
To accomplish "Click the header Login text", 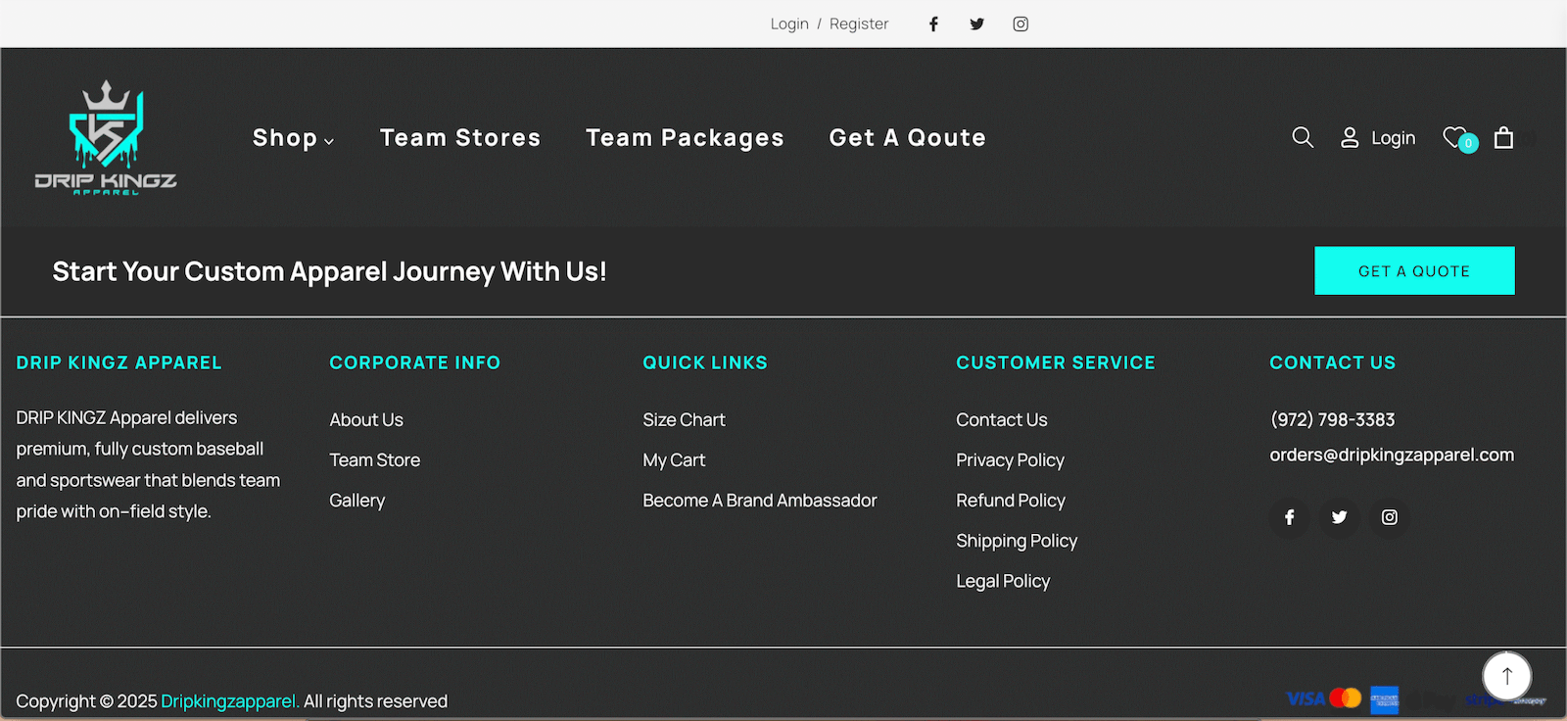I will coord(1393,138).
